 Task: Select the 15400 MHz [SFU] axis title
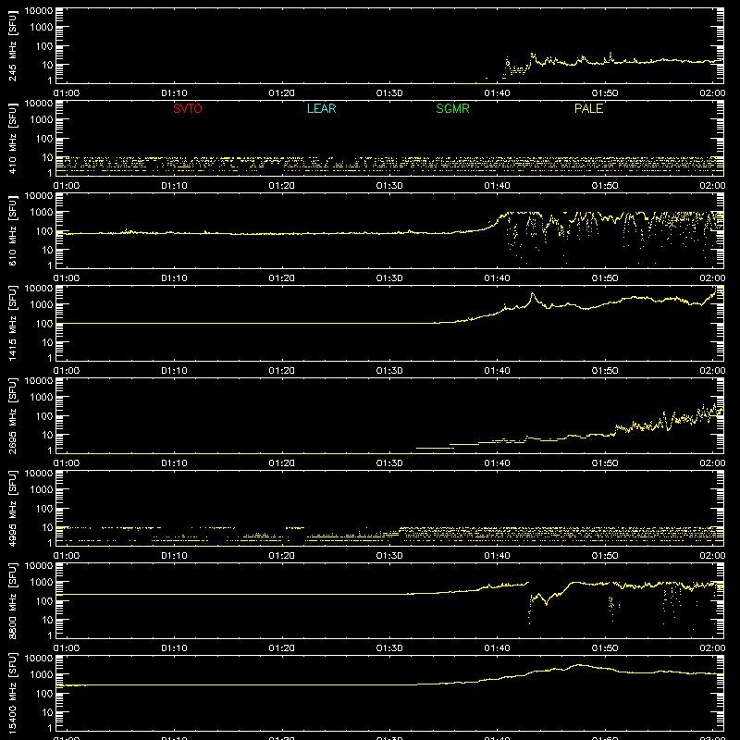pyautogui.click(x=12, y=693)
